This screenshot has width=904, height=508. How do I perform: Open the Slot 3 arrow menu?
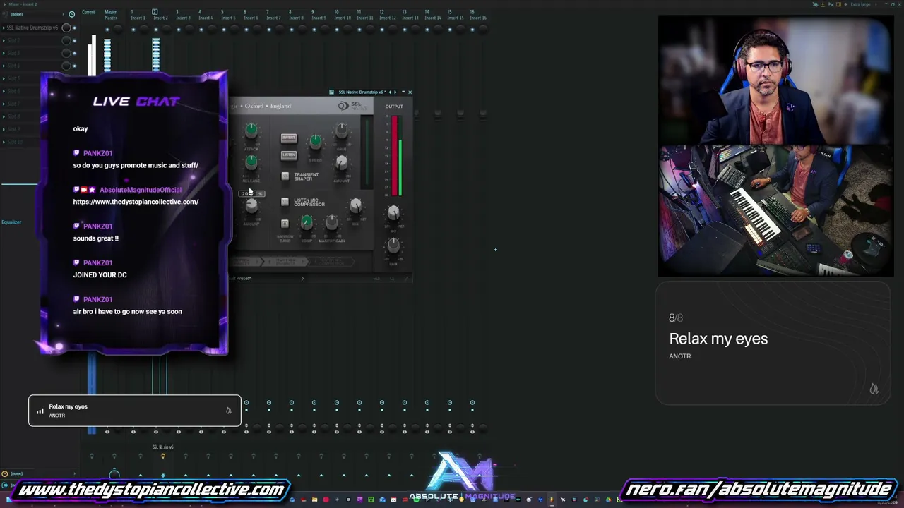pos(4,53)
